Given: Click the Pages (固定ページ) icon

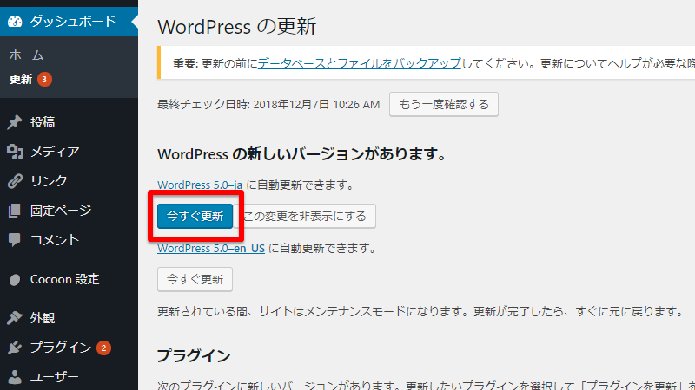Looking at the screenshot, I should click(x=15, y=211).
